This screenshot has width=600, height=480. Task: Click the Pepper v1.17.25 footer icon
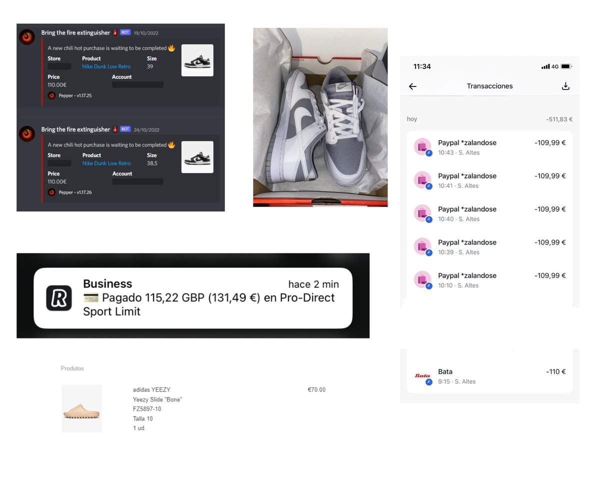tap(51, 95)
